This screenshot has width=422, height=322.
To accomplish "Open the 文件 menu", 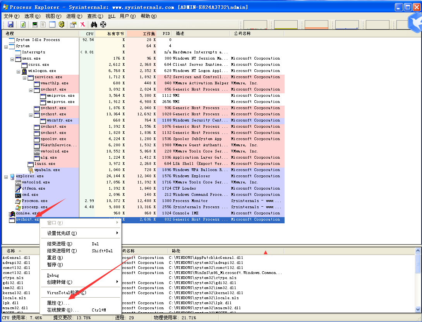I will click(12, 16).
